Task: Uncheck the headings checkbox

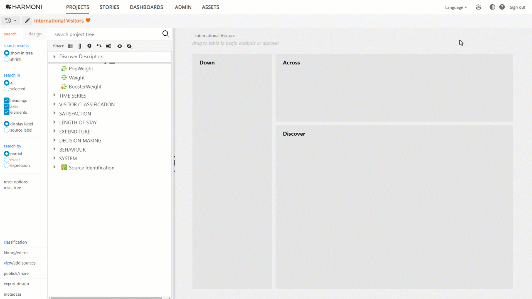Action: pos(7,100)
